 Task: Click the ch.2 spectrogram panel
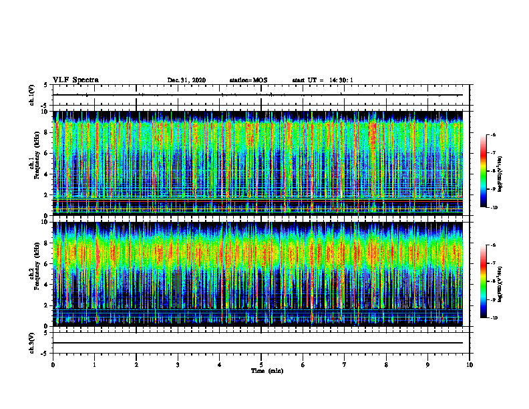[258, 274]
